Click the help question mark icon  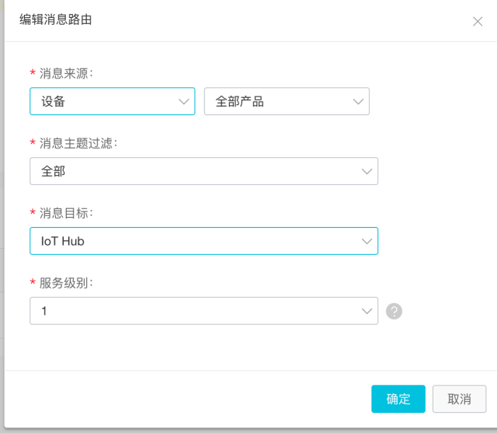pos(394,312)
